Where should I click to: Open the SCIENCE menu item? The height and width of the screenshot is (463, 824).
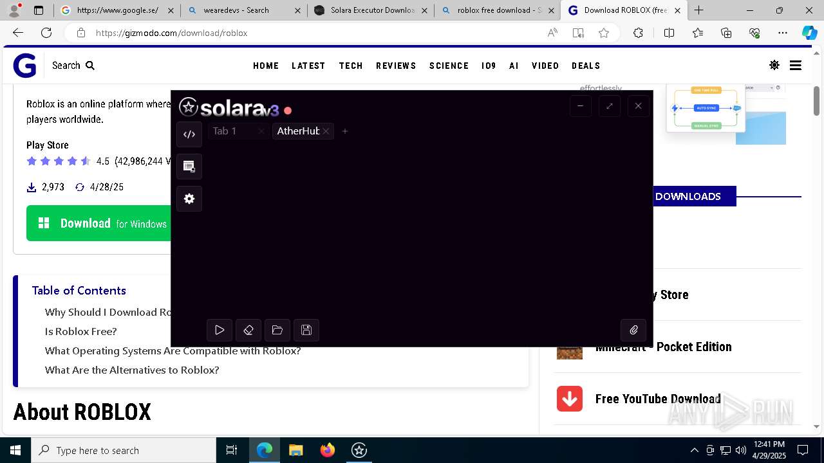point(449,66)
